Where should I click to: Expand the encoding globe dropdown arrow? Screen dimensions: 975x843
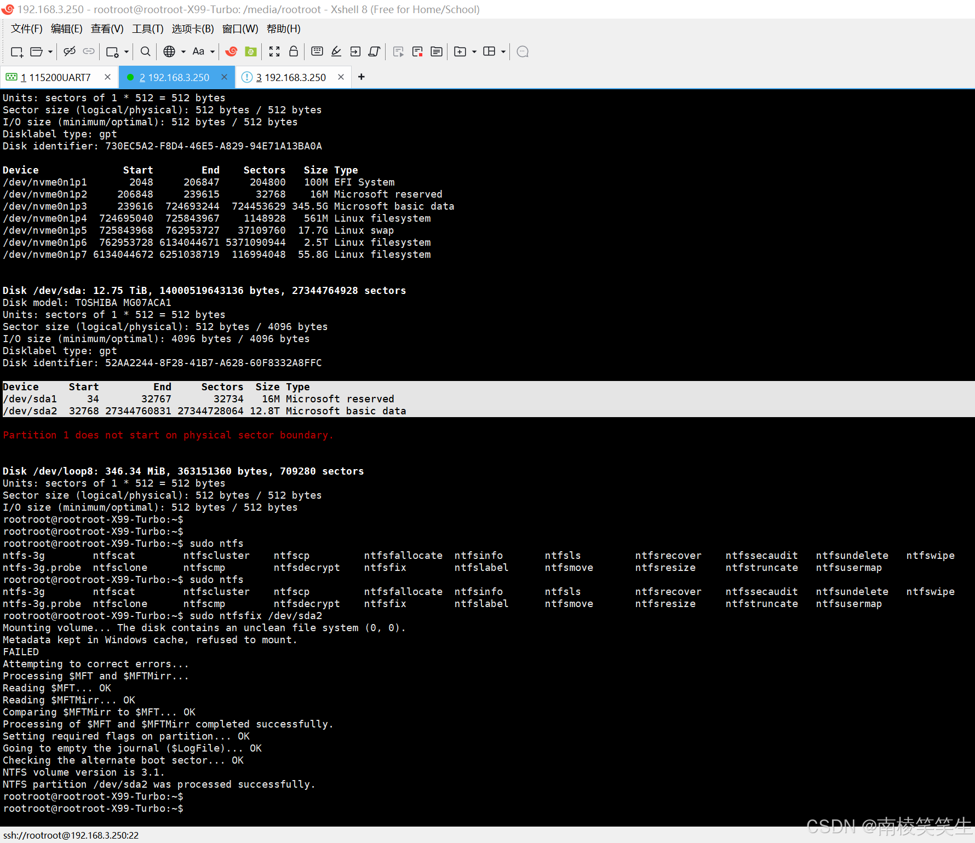[x=183, y=51]
